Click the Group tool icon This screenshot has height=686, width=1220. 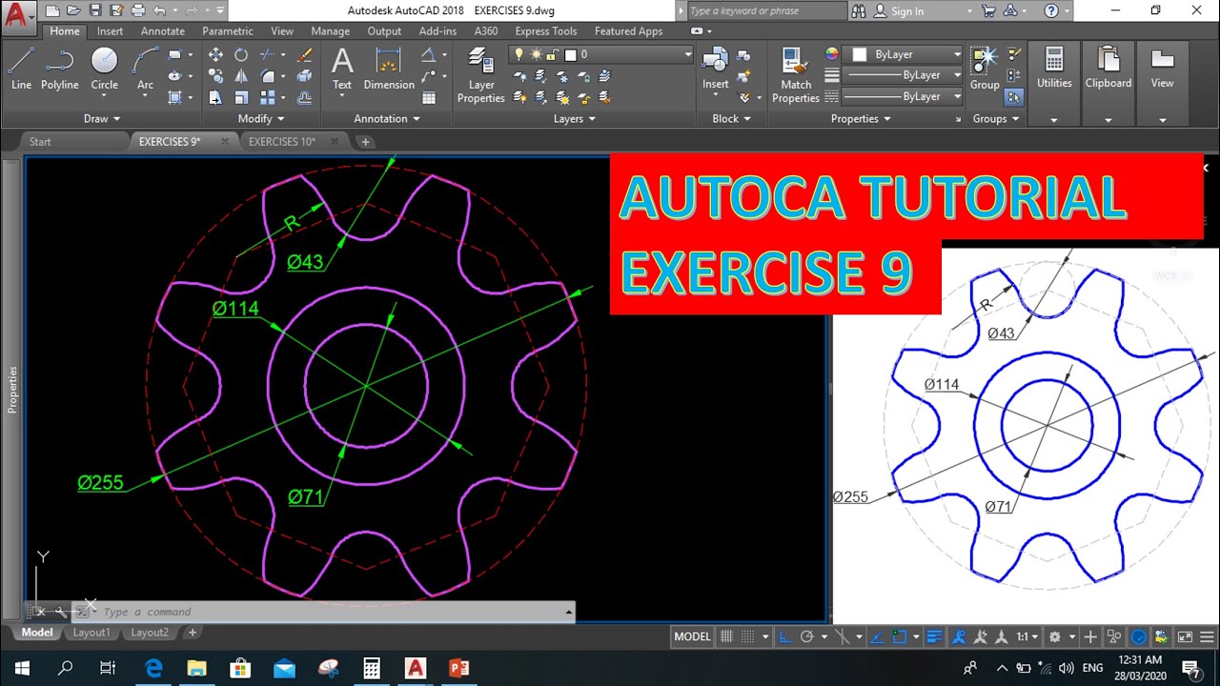tap(985, 69)
